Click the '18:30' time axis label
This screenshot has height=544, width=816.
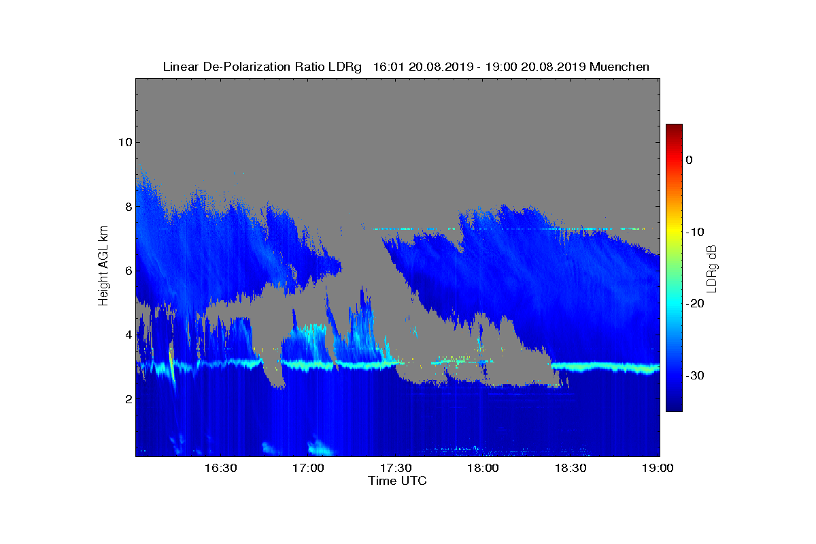point(571,469)
